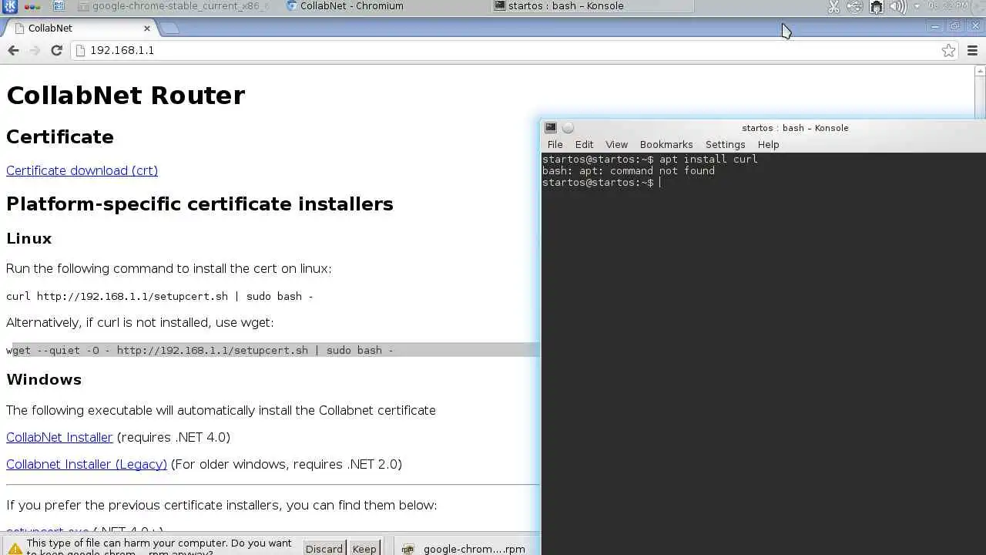Open a new Chromium tab
Screen dimensions: 986x555
click(170, 29)
